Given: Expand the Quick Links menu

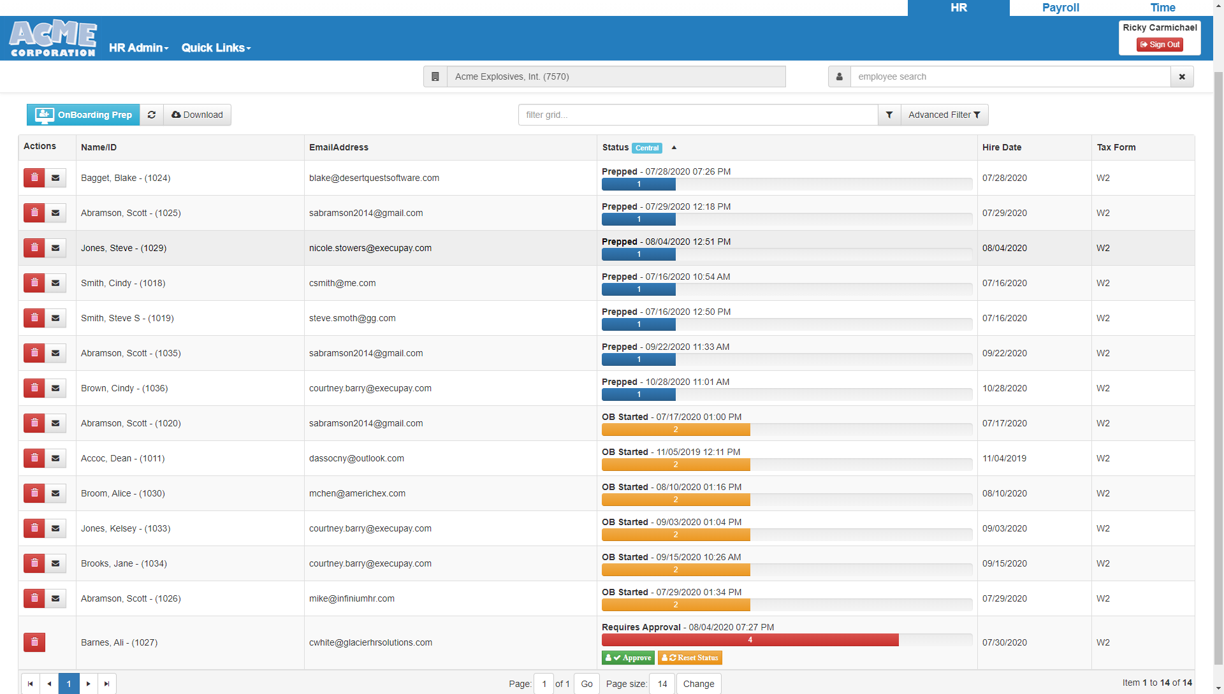Looking at the screenshot, I should click(215, 48).
